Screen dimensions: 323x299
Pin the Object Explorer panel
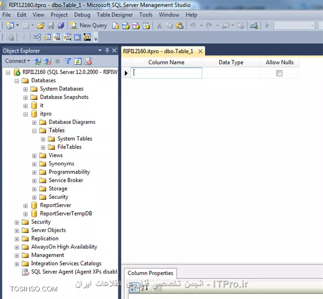107,50
